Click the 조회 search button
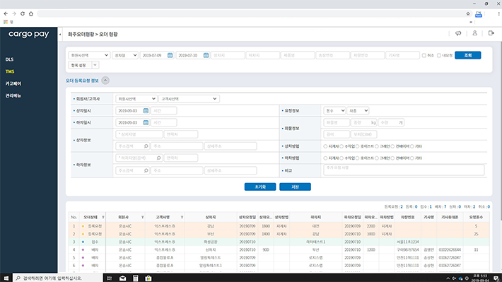This screenshot has height=282, width=502. point(468,55)
